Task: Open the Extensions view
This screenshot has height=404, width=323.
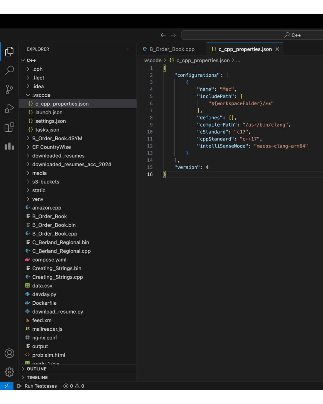Action: [9, 127]
